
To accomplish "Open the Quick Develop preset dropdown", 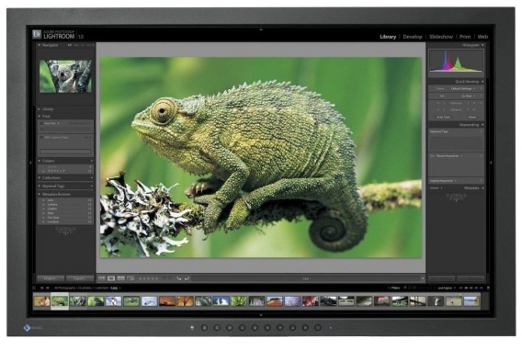I will pos(463,89).
